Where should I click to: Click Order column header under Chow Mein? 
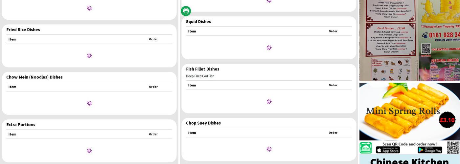pos(153,87)
